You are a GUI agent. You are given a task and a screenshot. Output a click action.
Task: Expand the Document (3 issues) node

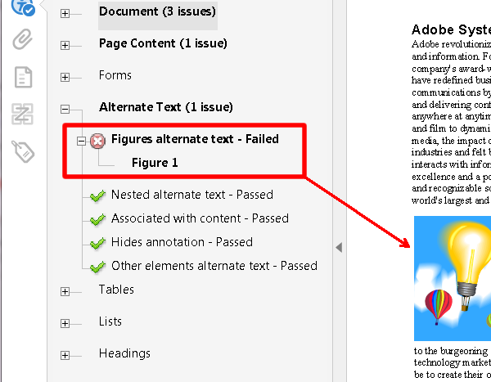pos(65,14)
